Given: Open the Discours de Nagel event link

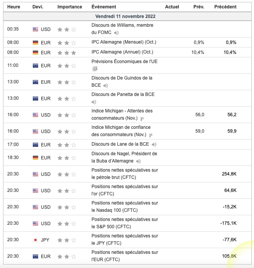Looking at the screenshot, I should coord(124,157).
